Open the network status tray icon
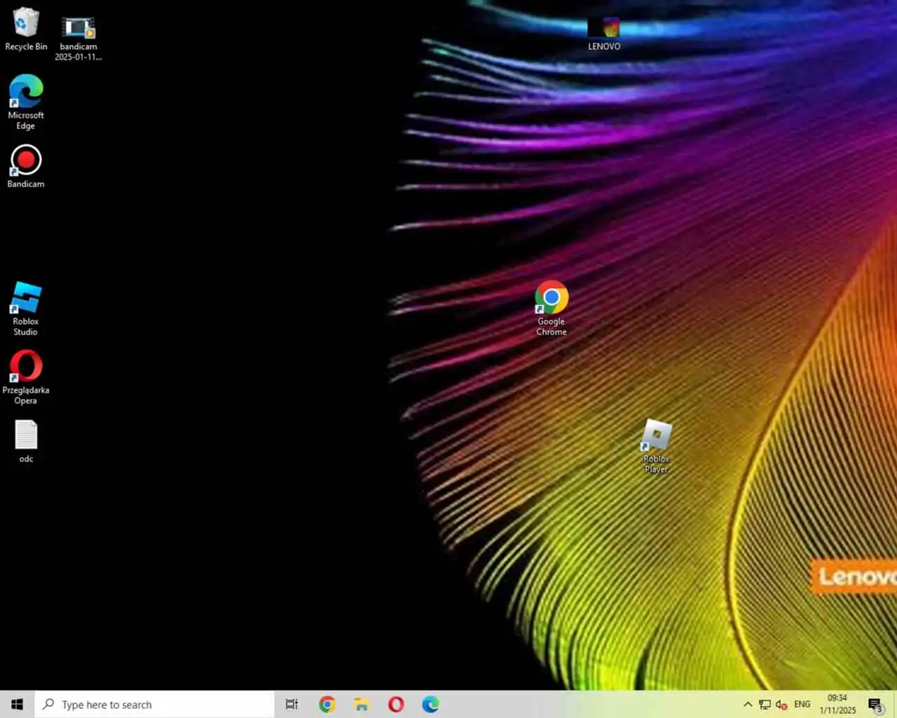 pyautogui.click(x=765, y=704)
